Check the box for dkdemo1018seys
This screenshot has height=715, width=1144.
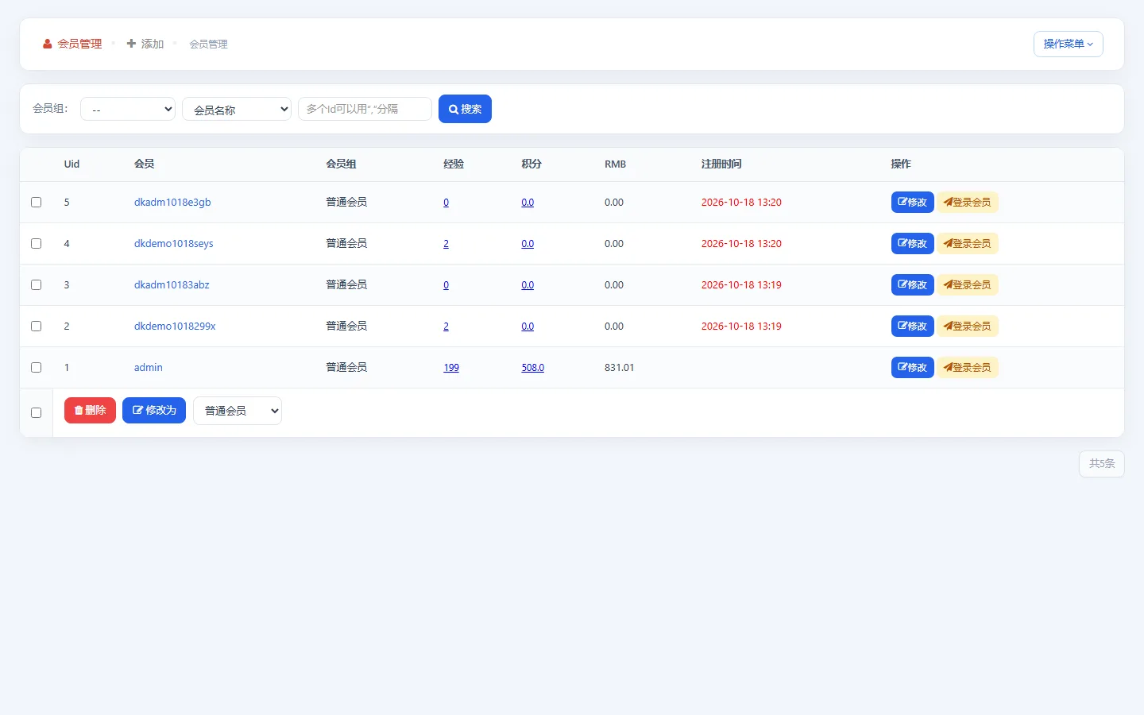coord(36,244)
